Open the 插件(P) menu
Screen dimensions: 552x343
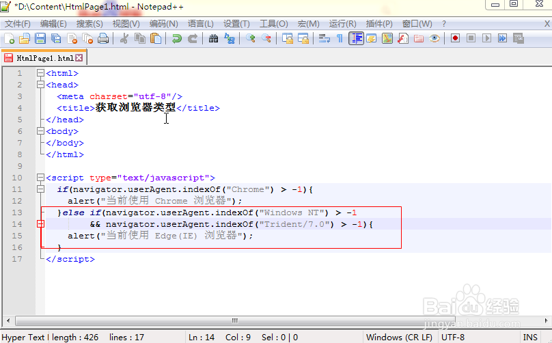click(x=379, y=24)
